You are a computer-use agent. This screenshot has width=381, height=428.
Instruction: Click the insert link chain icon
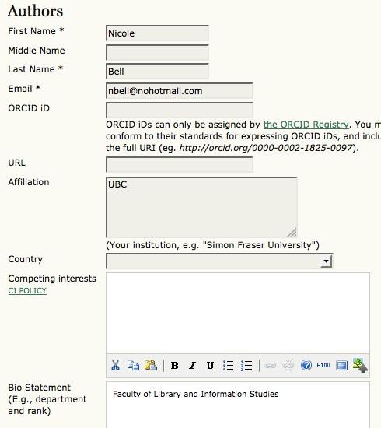pyautogui.click(x=271, y=365)
